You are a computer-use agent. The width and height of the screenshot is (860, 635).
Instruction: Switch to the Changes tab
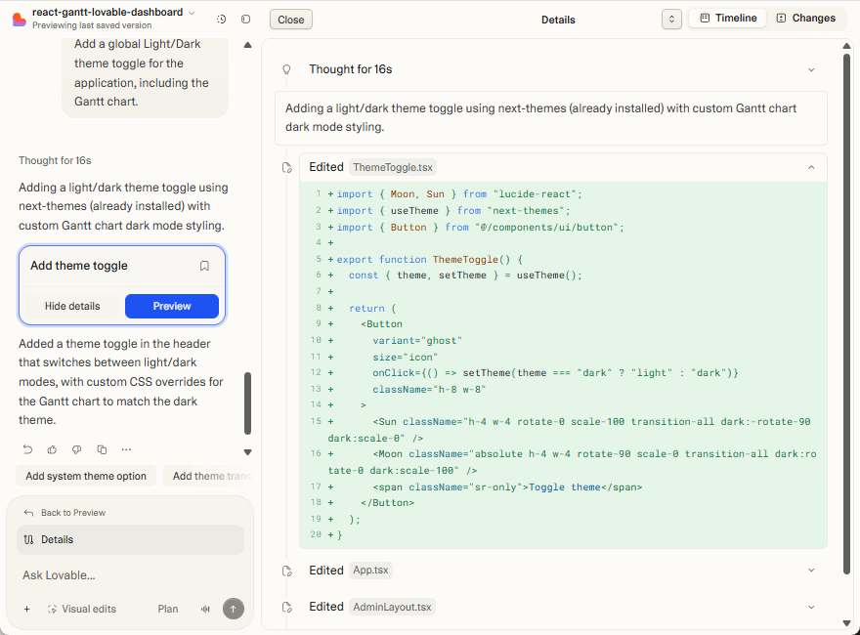(x=805, y=19)
